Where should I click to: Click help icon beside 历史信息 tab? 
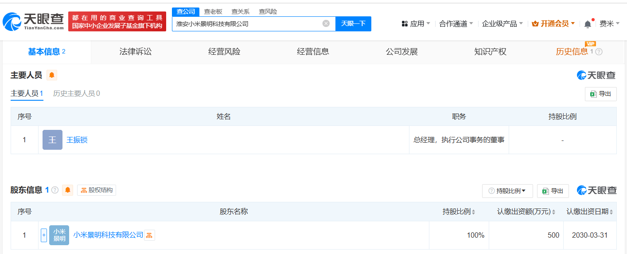coord(599,52)
